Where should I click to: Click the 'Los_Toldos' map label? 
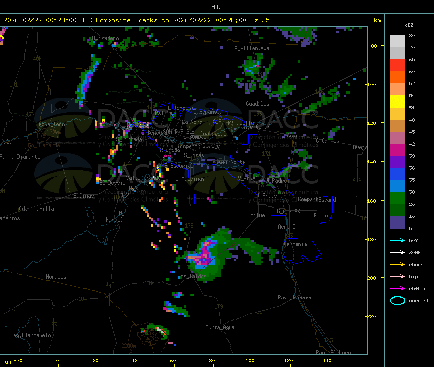pos(192,276)
